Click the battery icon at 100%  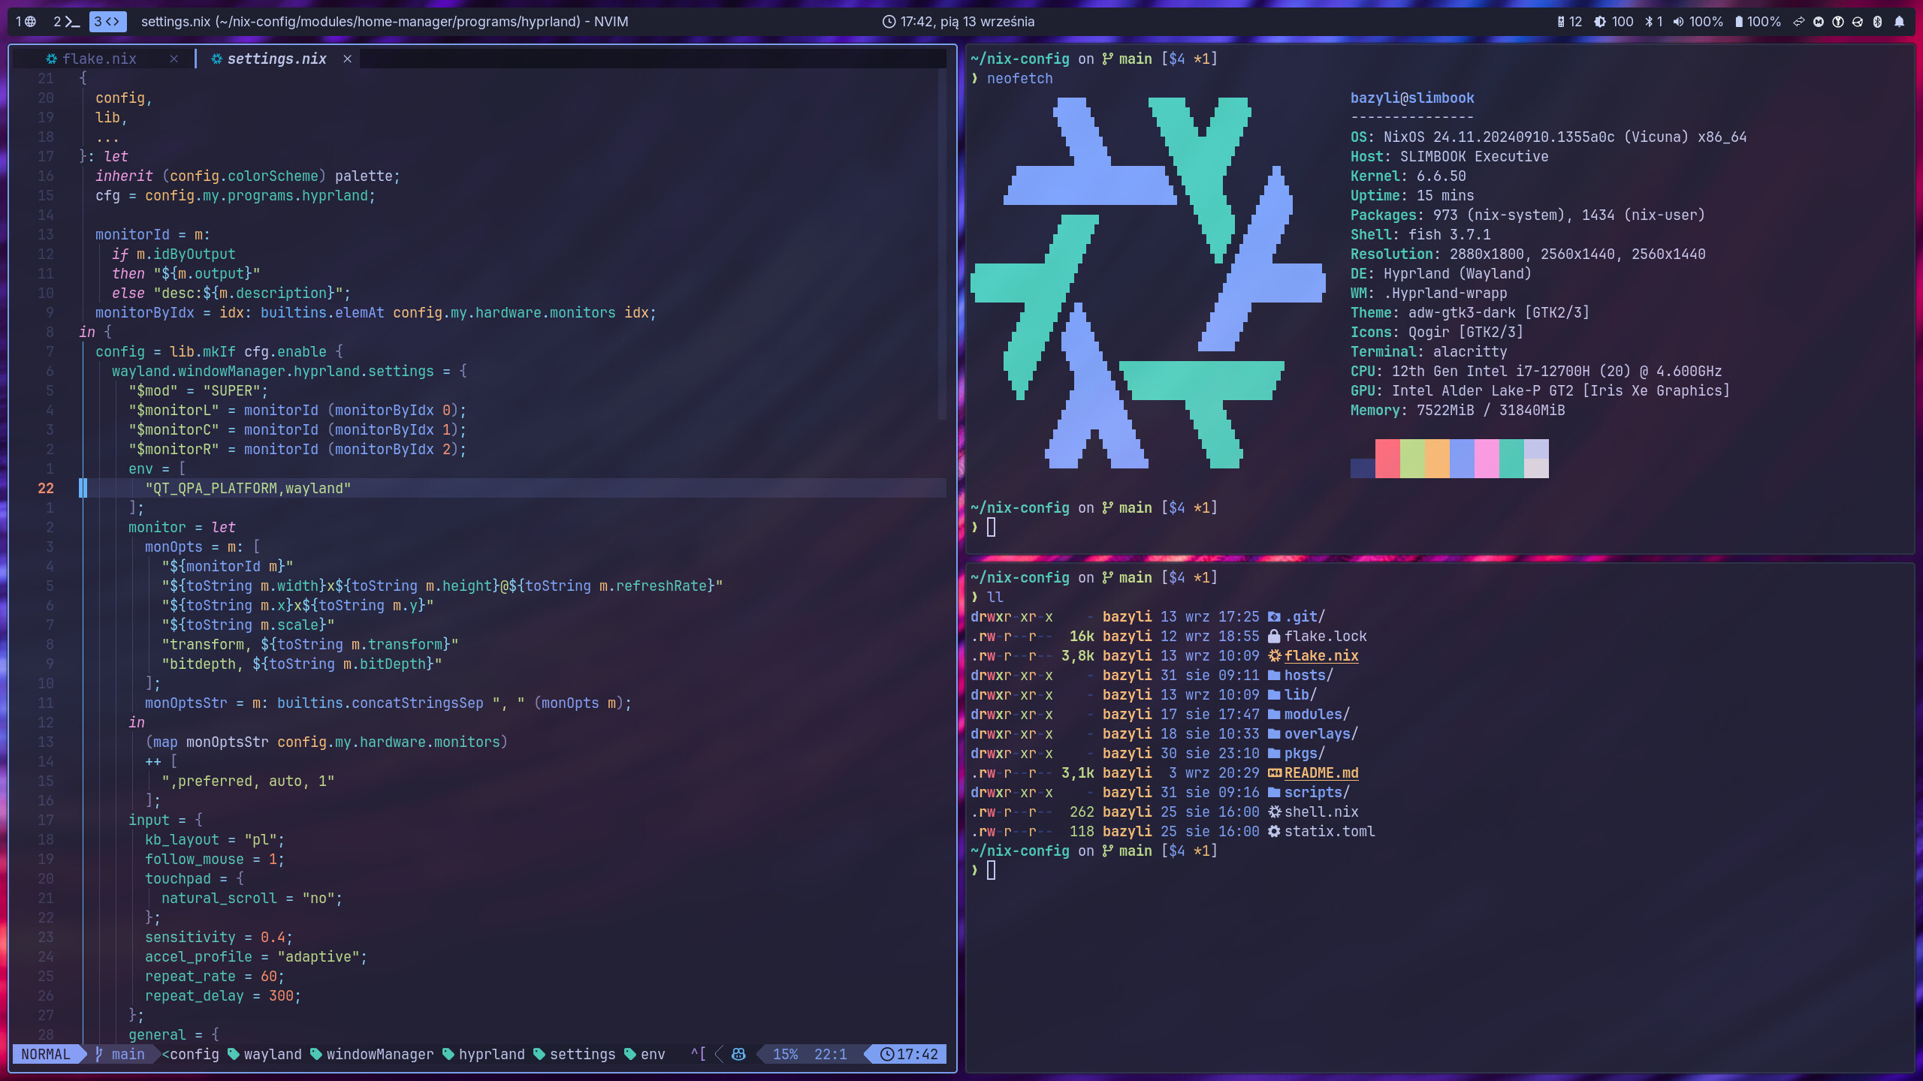coord(1738,22)
